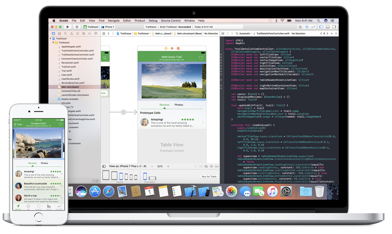Collapse the Trailblazer folder group disclosure triangle
Image resolution: width=392 pixels, height=234 pixels.
53,42
